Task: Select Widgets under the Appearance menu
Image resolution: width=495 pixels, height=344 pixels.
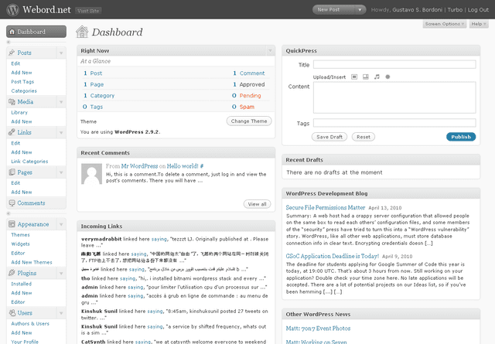Action: [21, 244]
